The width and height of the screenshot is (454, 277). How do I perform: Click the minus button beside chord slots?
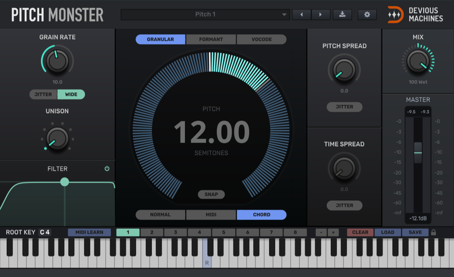321,232
